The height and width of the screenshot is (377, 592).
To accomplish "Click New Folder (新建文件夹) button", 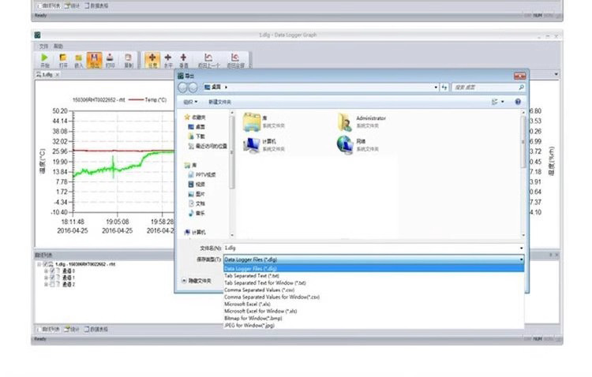I will (219, 102).
